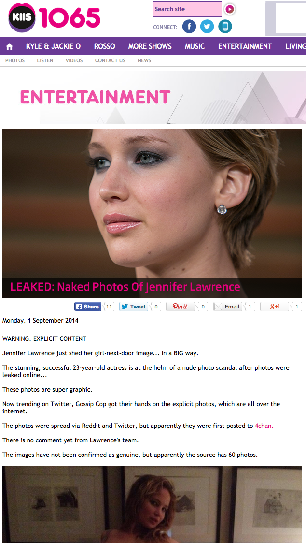Open the Kyle & Jackie O menu
Image resolution: width=306 pixels, height=543 pixels.
coord(53,46)
